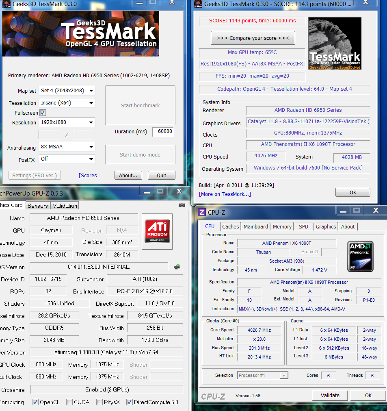Click the Core Speed value in CPU-Z

259,330
